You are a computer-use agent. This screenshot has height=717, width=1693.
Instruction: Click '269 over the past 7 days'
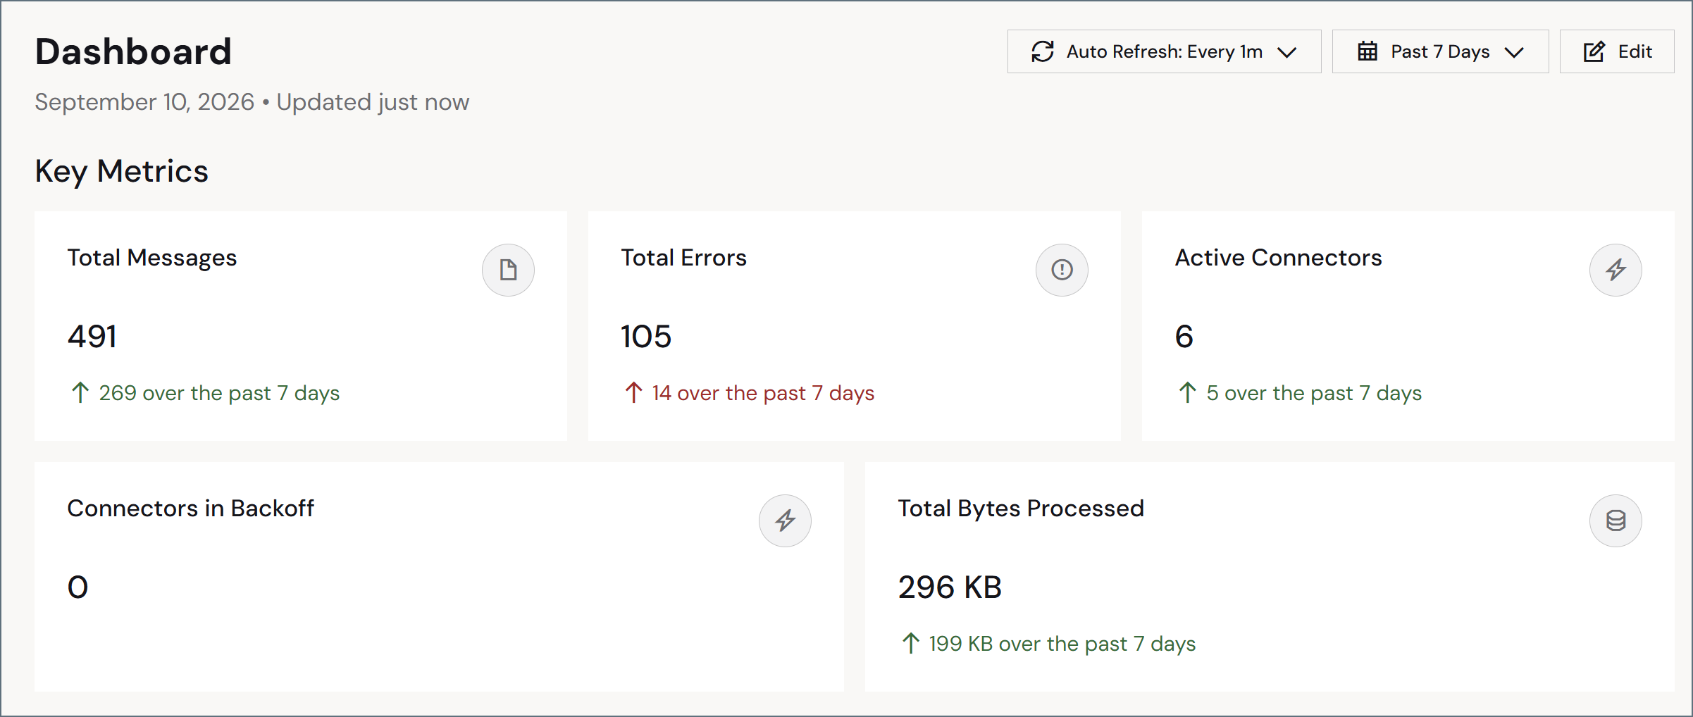219,393
